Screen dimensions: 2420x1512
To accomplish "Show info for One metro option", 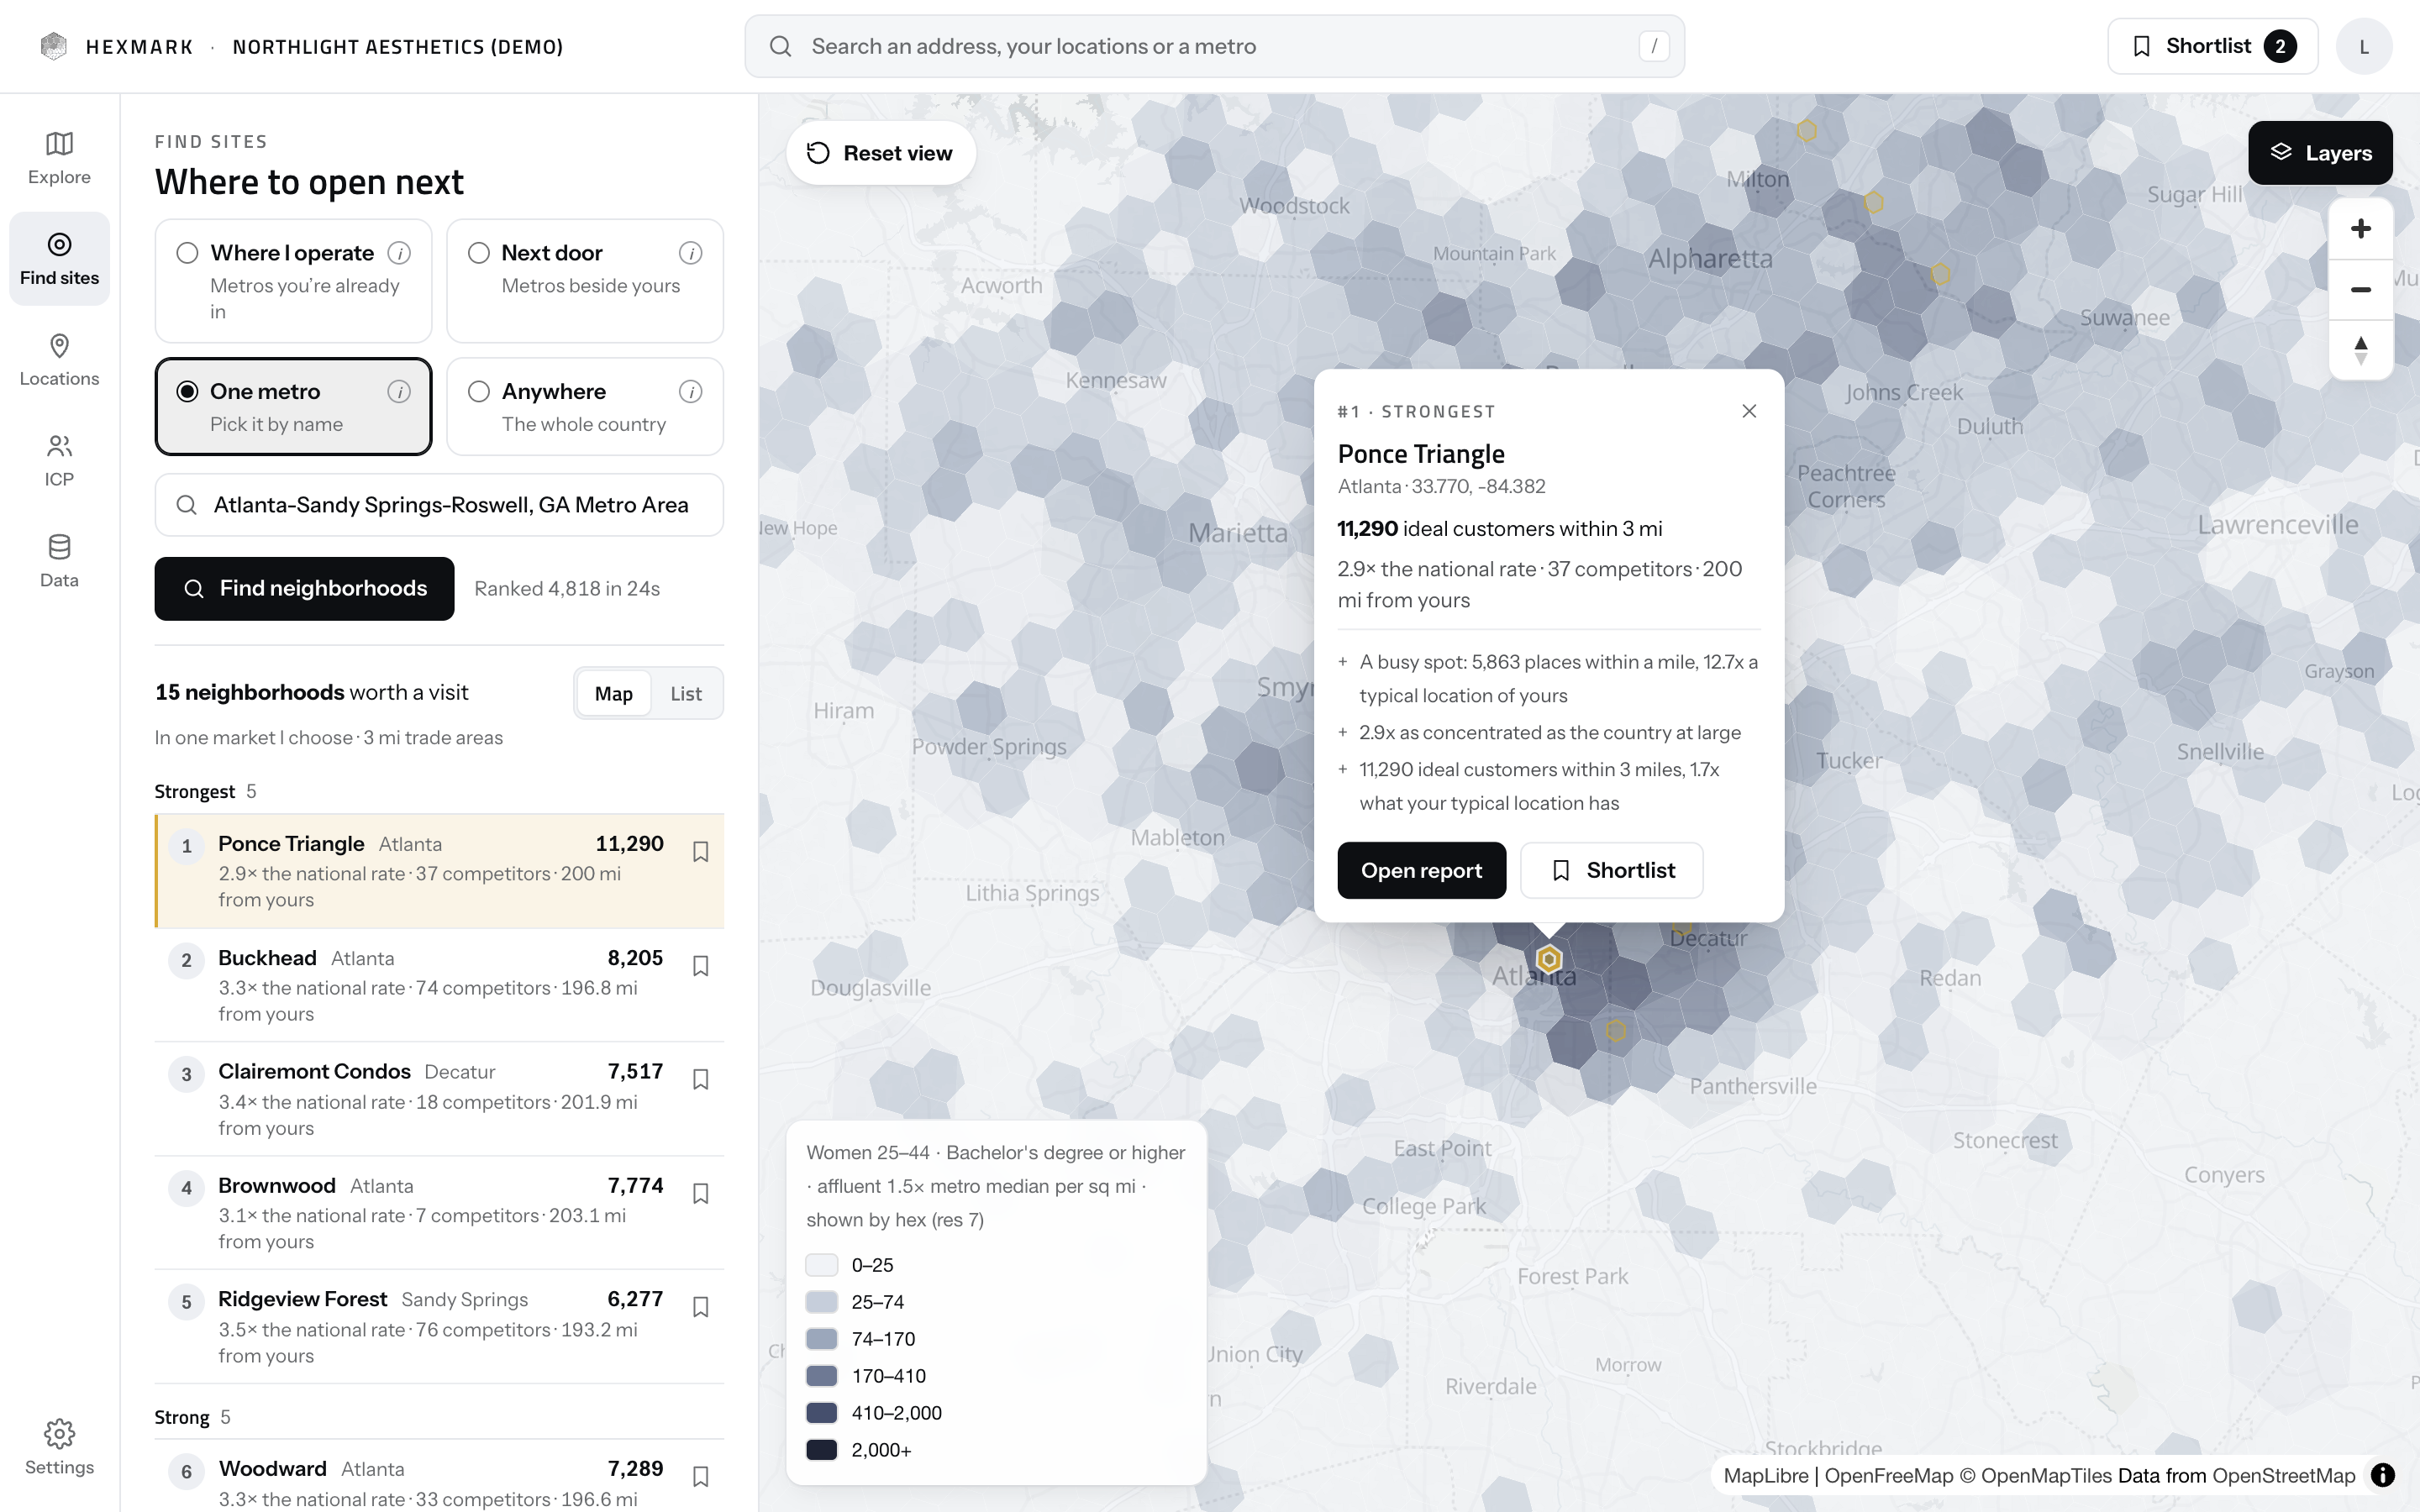I will click(399, 392).
